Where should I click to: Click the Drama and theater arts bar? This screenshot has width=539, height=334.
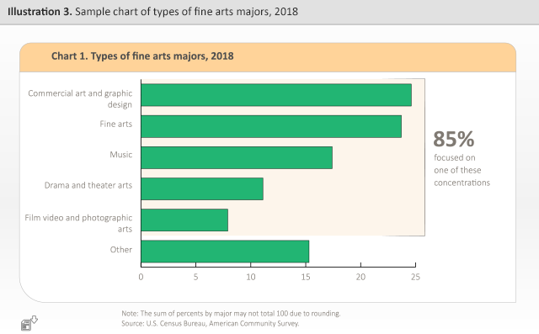point(202,188)
